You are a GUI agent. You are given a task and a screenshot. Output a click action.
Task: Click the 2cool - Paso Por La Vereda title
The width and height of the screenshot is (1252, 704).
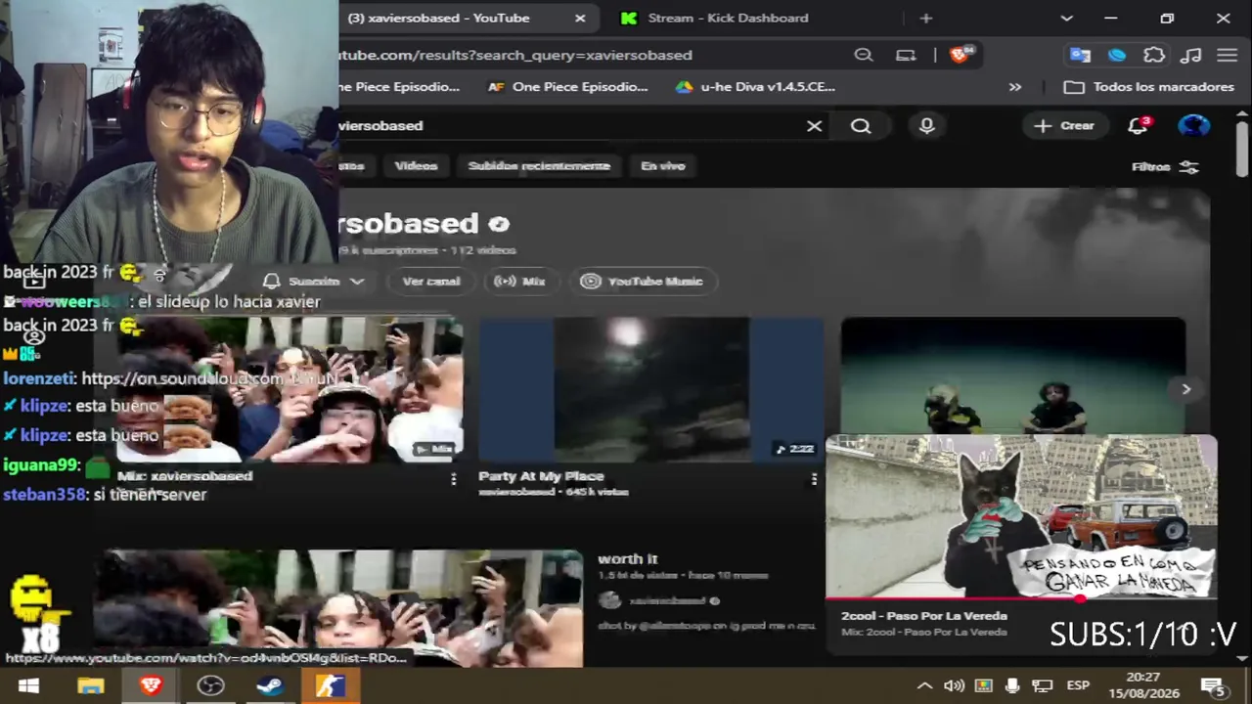click(x=924, y=616)
